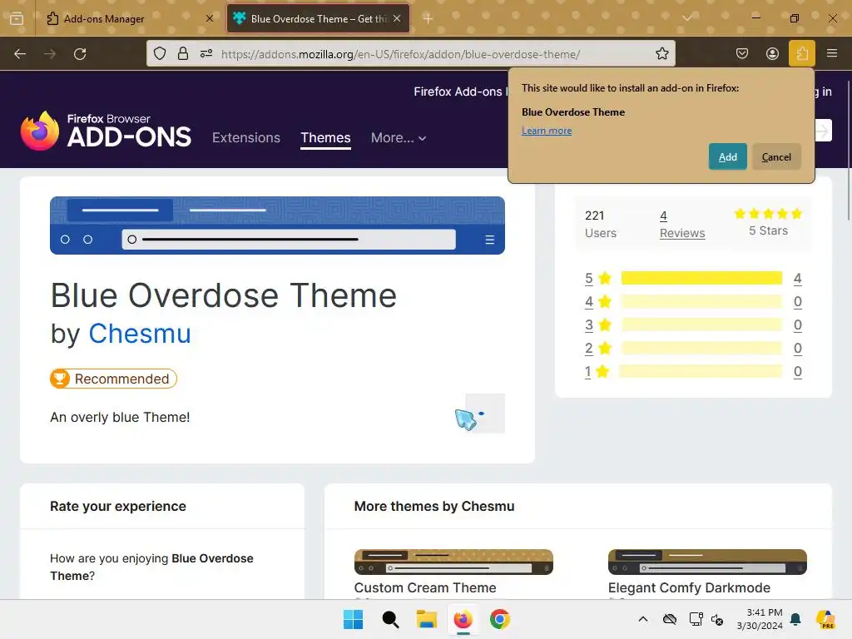Click the 3 star rating bar
Screen dimensions: 852x639
(701, 325)
